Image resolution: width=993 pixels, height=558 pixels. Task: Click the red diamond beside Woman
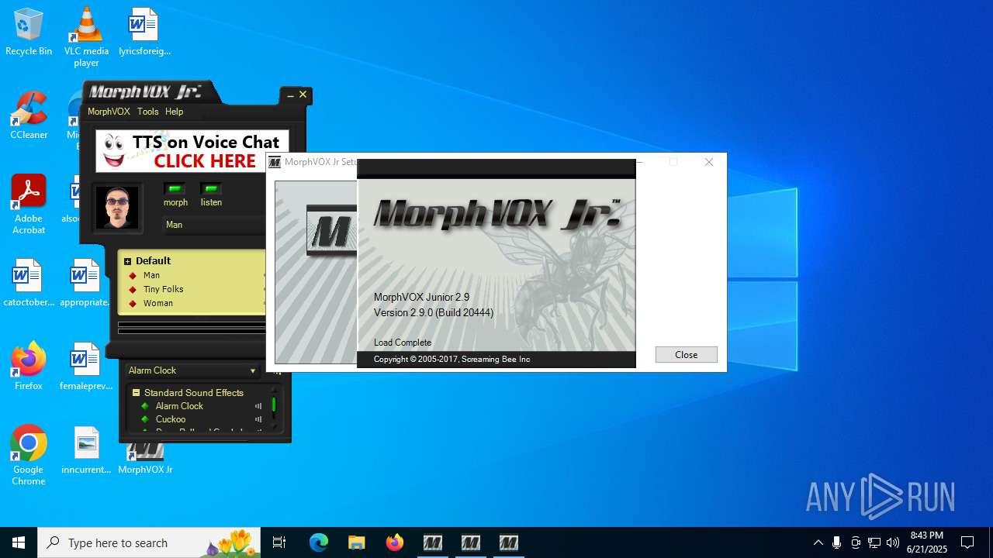coord(133,303)
